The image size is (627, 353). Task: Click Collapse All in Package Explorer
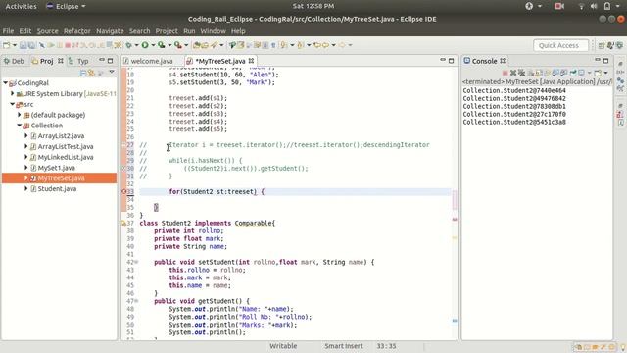[83, 73]
